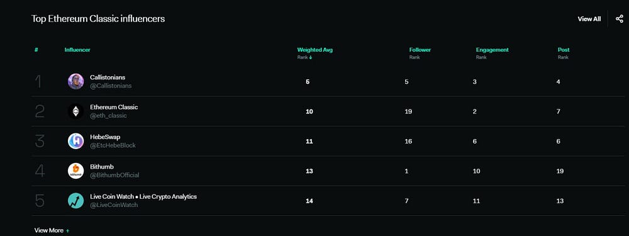Click the Ethereum Classic logo avatar
This screenshot has width=629, height=236.
pyautogui.click(x=76, y=111)
